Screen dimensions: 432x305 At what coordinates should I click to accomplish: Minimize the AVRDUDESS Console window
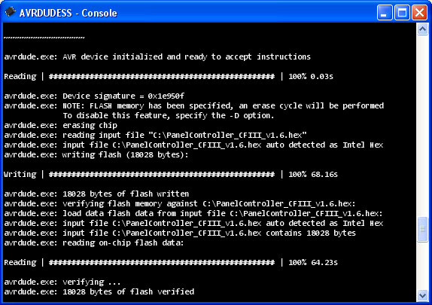coord(385,12)
